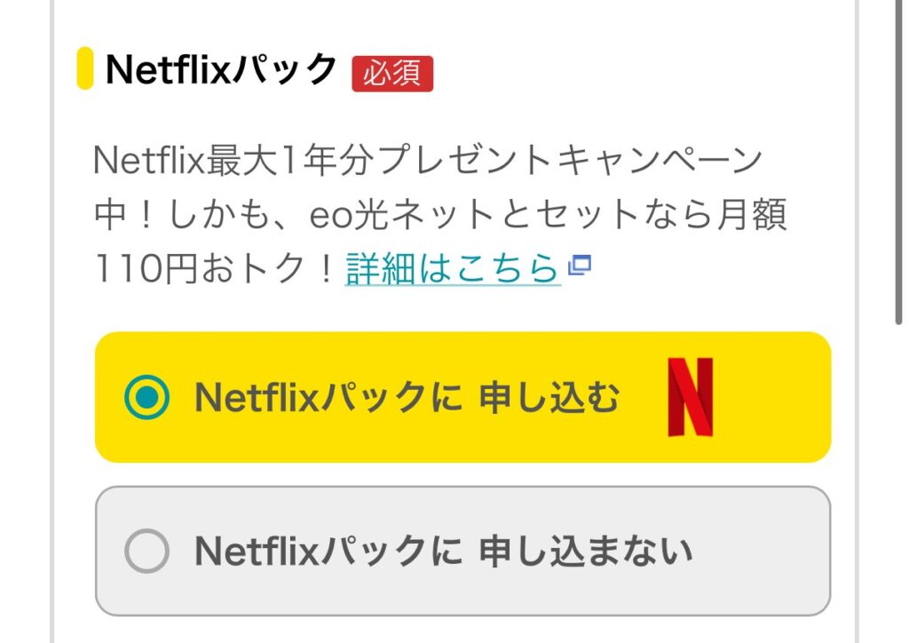Image resolution: width=909 pixels, height=643 pixels.
Task: Click the vertical scrollbar on the right edge
Action: (898, 160)
